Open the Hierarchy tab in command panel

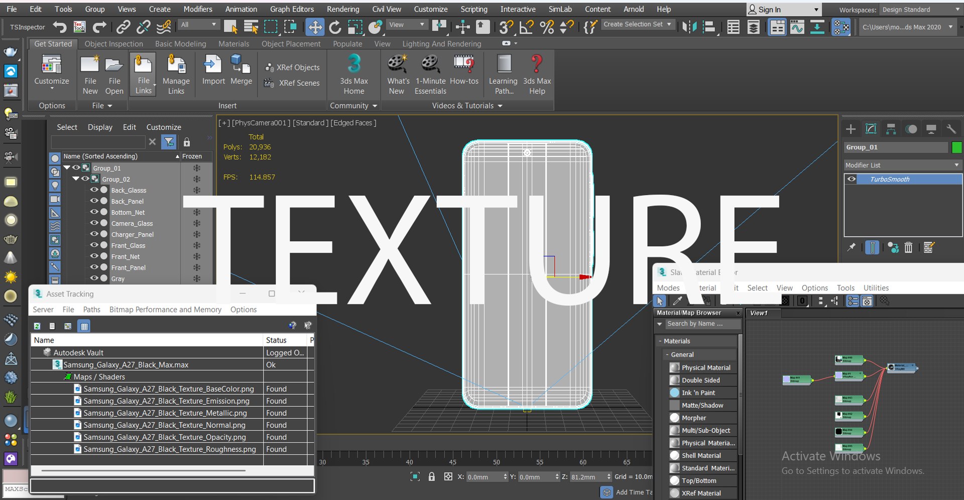(x=891, y=129)
